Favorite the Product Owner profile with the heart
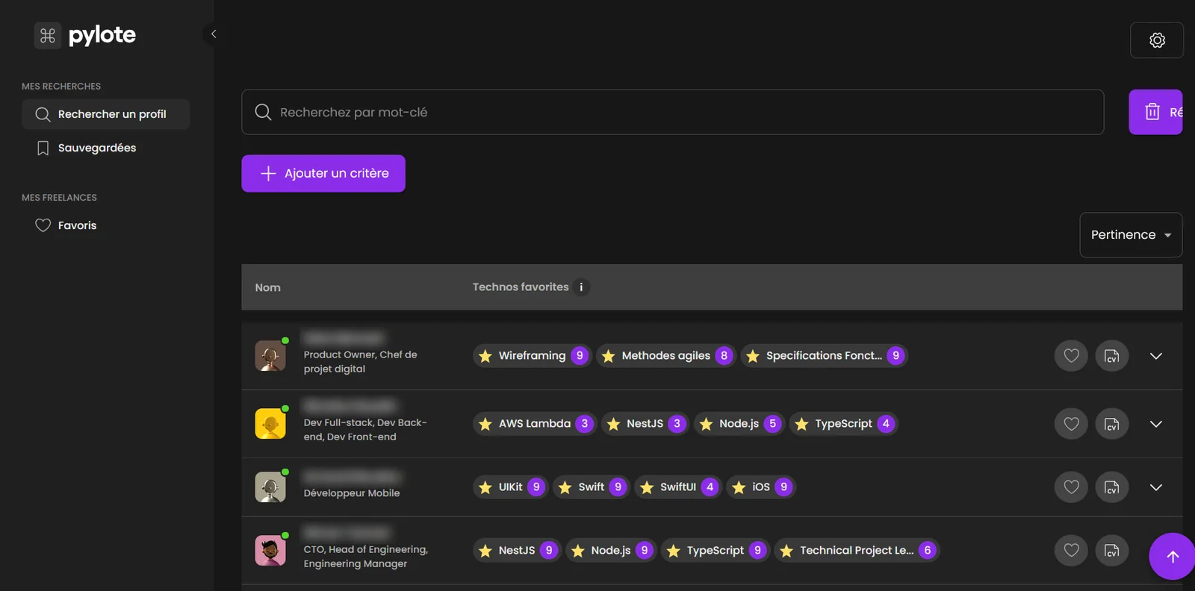 click(x=1071, y=356)
